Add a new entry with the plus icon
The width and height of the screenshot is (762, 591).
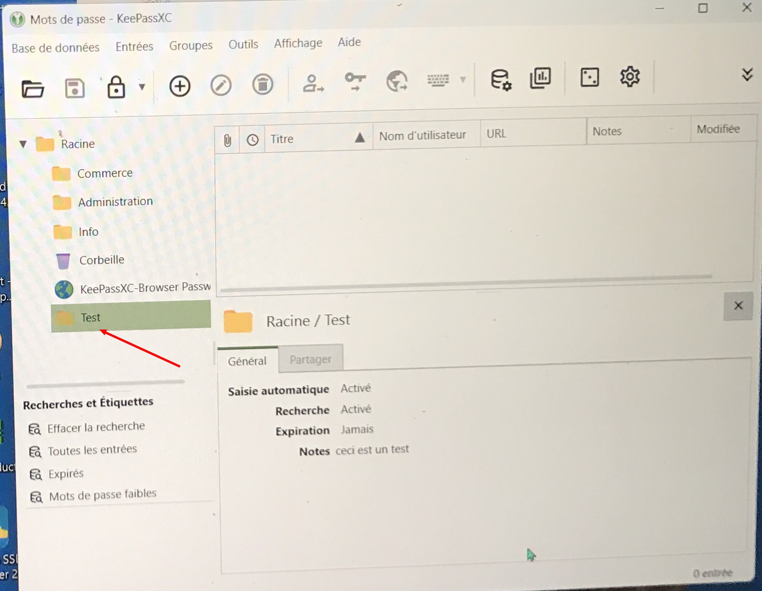[x=180, y=86]
